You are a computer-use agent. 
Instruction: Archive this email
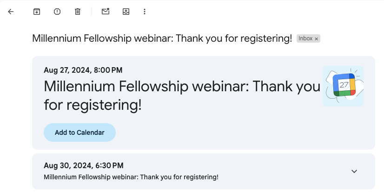coord(37,12)
